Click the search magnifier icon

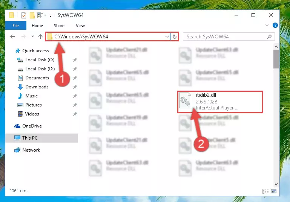click(x=270, y=36)
